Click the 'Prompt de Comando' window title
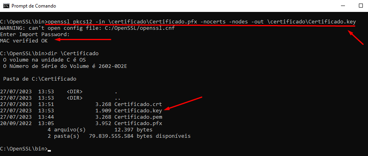This screenshot has width=368, height=156. [x=34, y=6]
